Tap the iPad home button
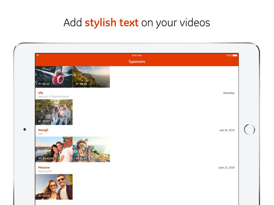 pyautogui.click(x=249, y=130)
